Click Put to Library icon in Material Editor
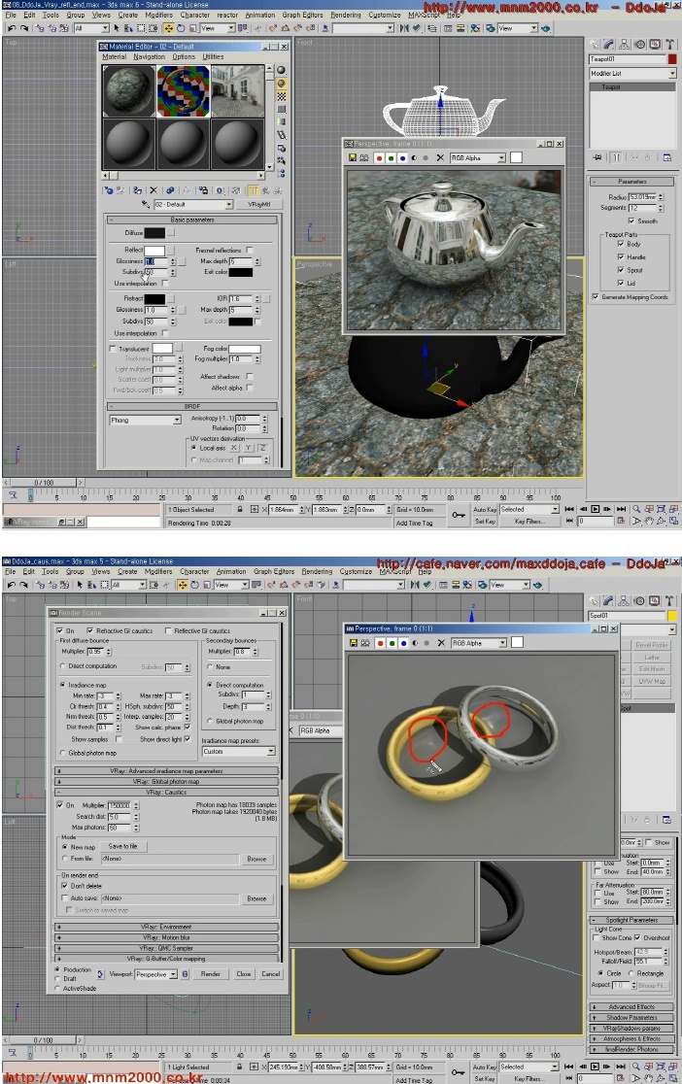The image size is (682, 1084). click(203, 190)
